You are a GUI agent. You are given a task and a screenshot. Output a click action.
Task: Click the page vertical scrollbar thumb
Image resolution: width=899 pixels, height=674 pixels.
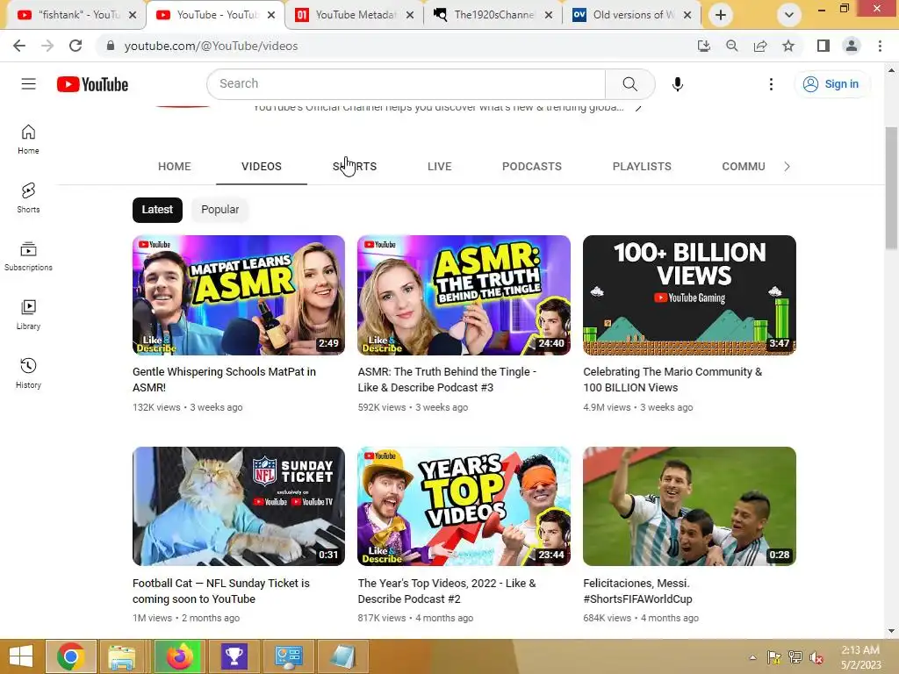click(x=891, y=188)
